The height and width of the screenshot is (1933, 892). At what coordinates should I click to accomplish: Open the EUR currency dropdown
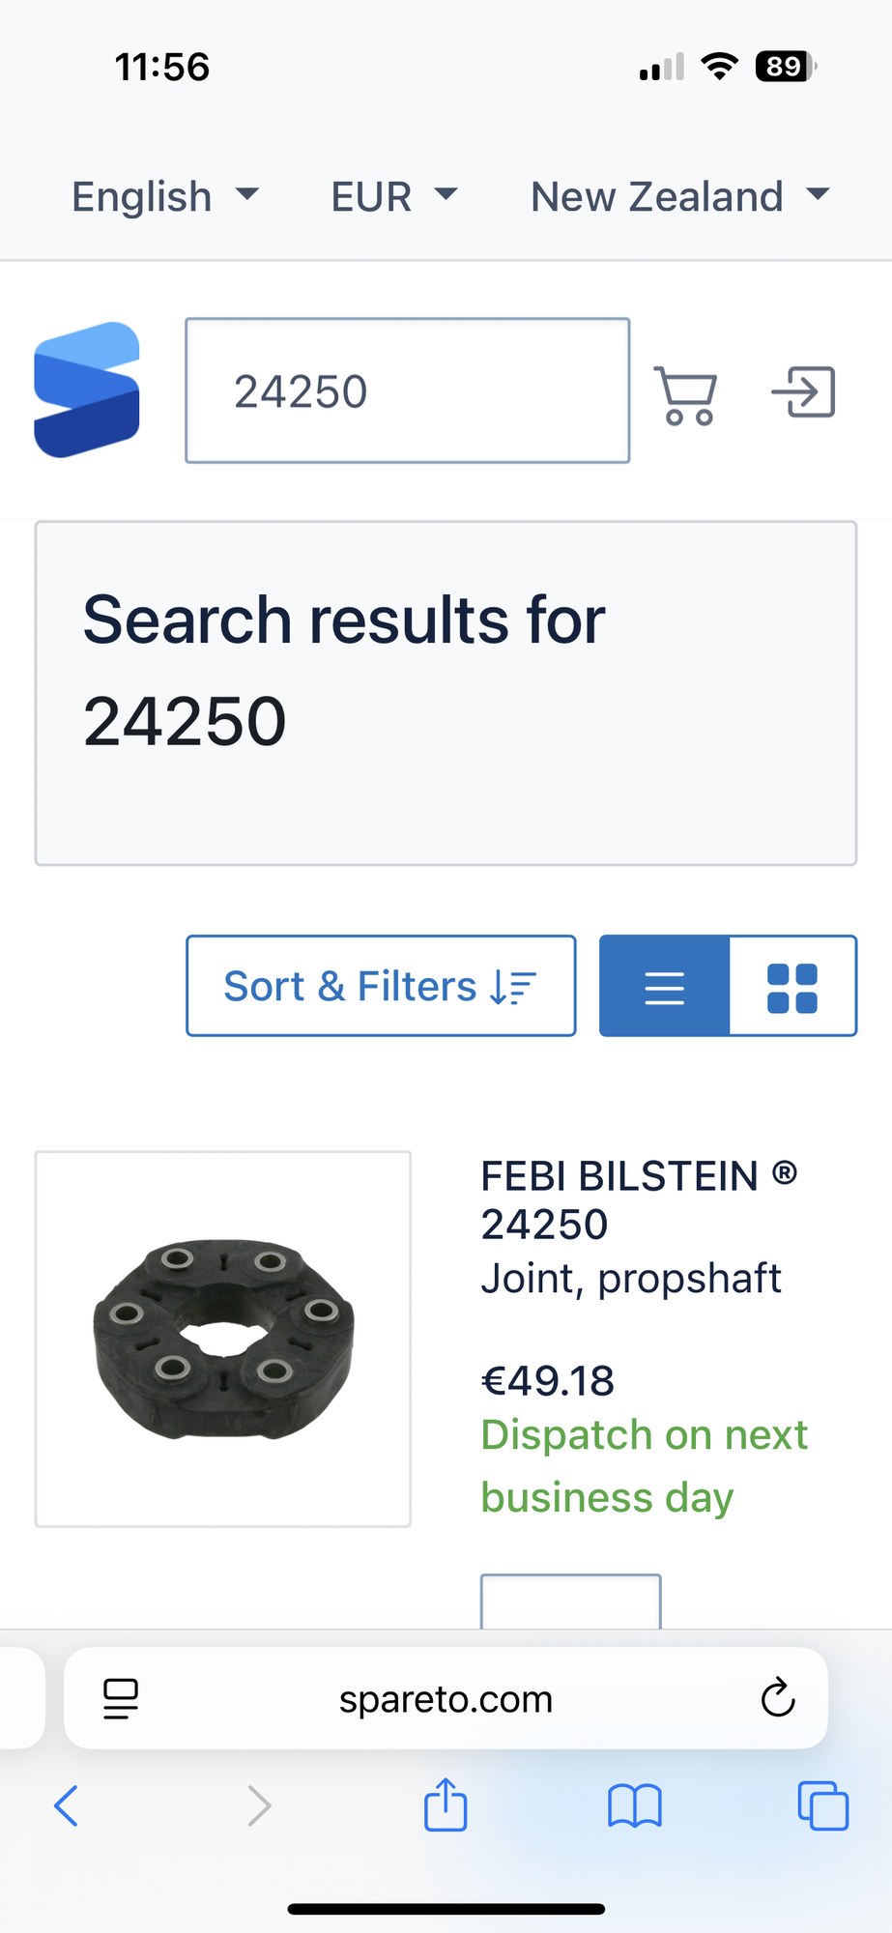coord(393,196)
